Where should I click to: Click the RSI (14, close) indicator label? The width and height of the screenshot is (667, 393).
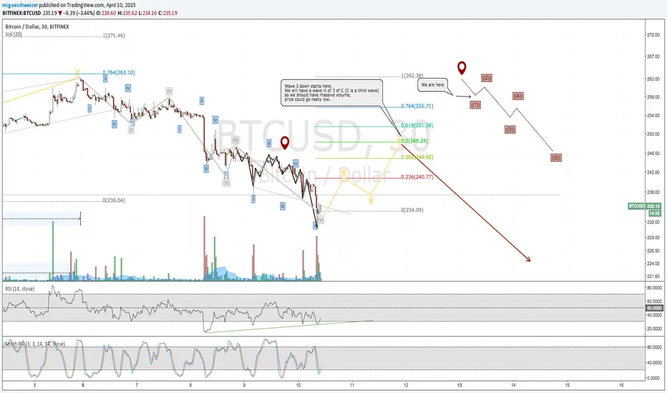coord(19,289)
